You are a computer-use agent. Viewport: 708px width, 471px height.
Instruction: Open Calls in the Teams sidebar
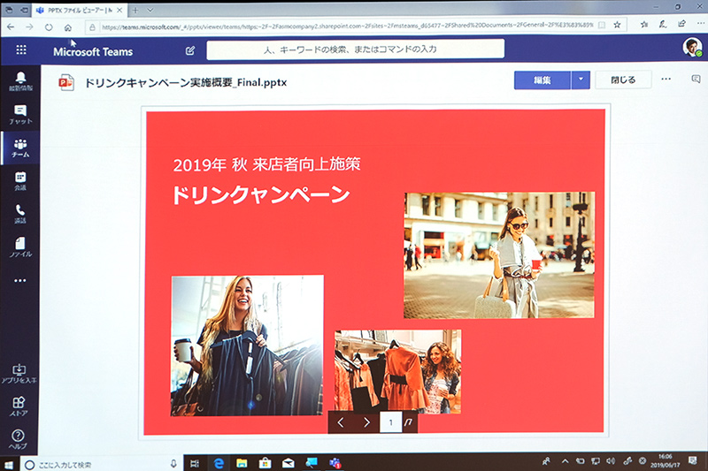coord(20,214)
